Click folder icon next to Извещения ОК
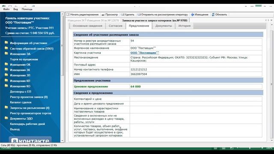Viewport: 274px width, 154px height. tap(6, 64)
